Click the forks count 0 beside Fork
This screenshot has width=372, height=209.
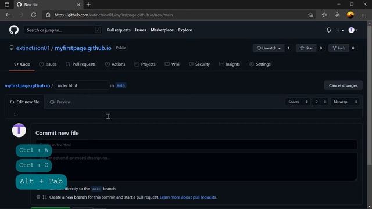coord(353,48)
